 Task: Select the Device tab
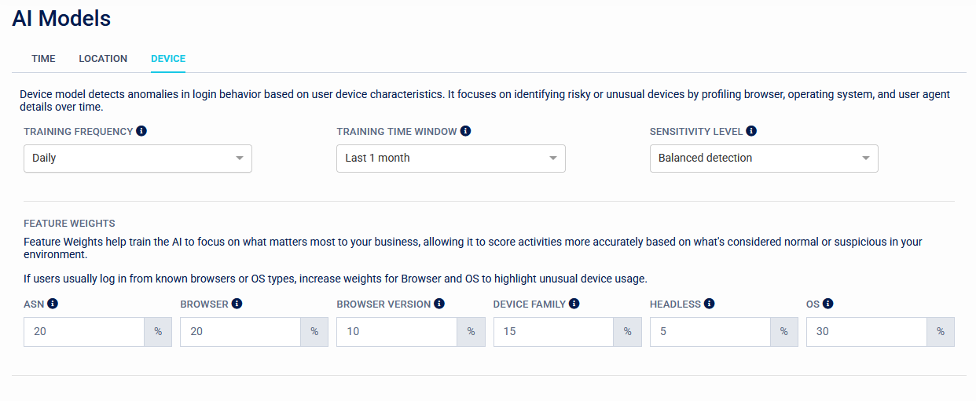168,59
